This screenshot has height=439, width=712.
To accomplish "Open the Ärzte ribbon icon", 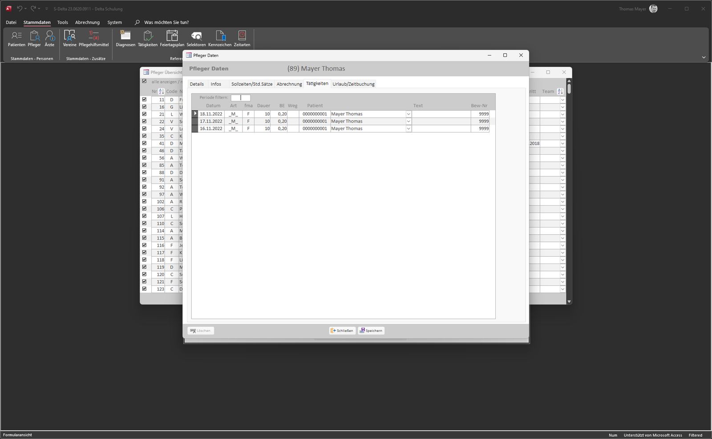I will point(49,38).
